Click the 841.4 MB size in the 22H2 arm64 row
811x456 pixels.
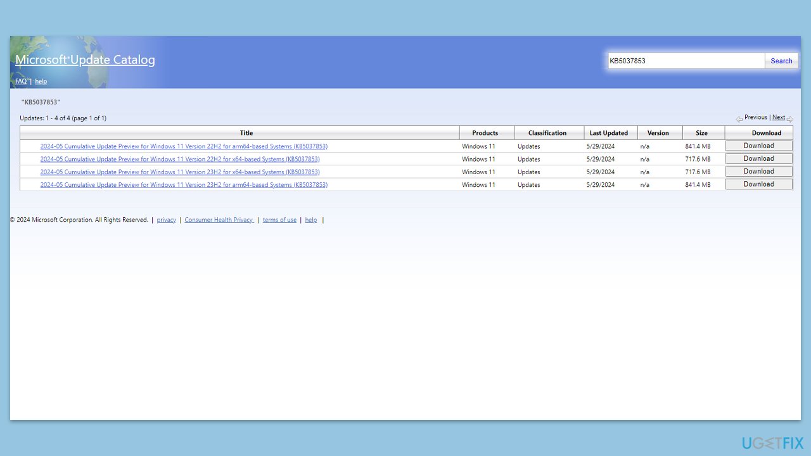pyautogui.click(x=698, y=146)
